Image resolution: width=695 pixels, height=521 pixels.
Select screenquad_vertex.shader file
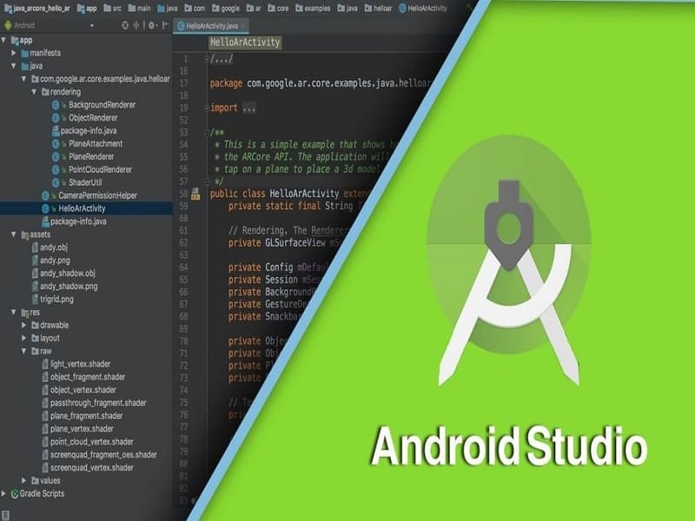(x=88, y=468)
